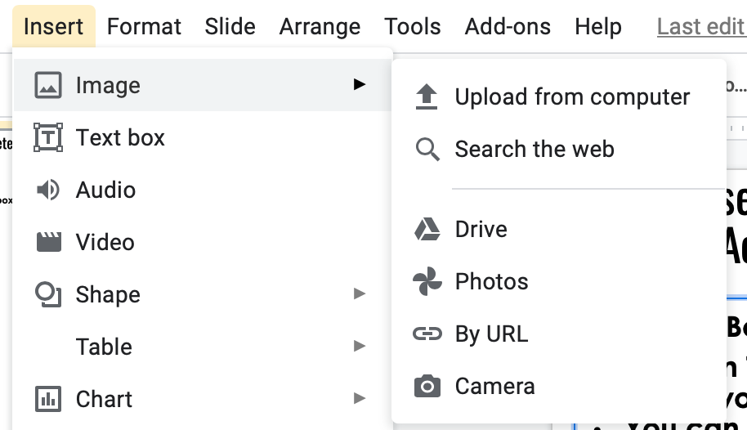Click the Audio speaker icon

[x=48, y=190]
